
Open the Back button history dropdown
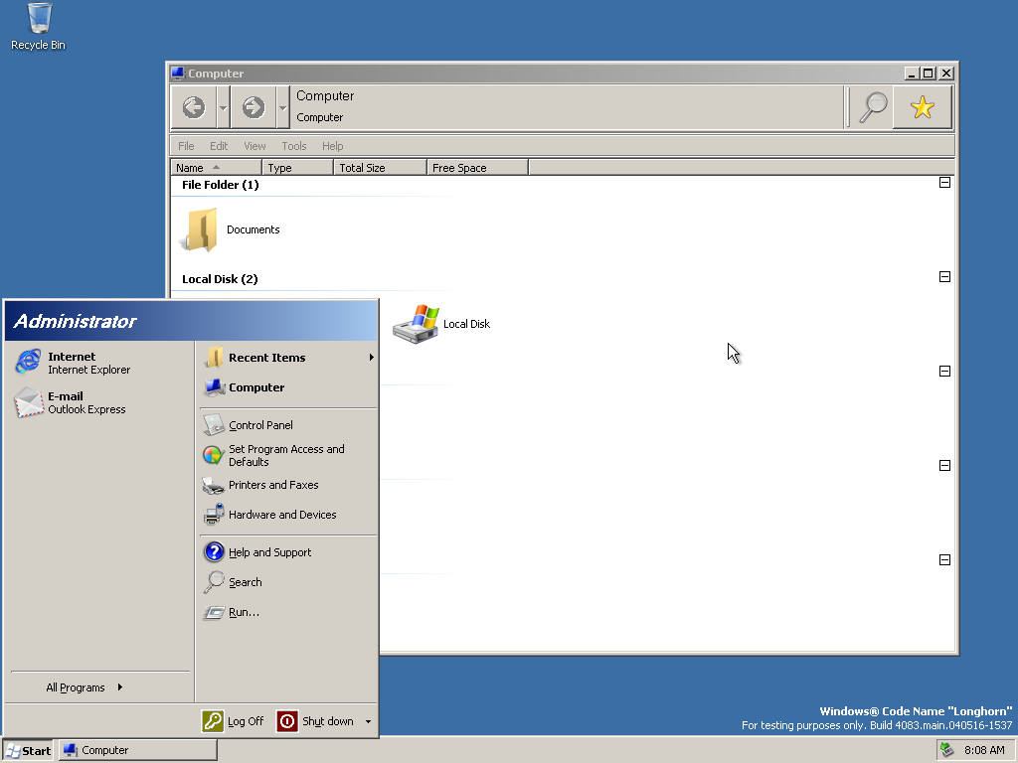224,107
